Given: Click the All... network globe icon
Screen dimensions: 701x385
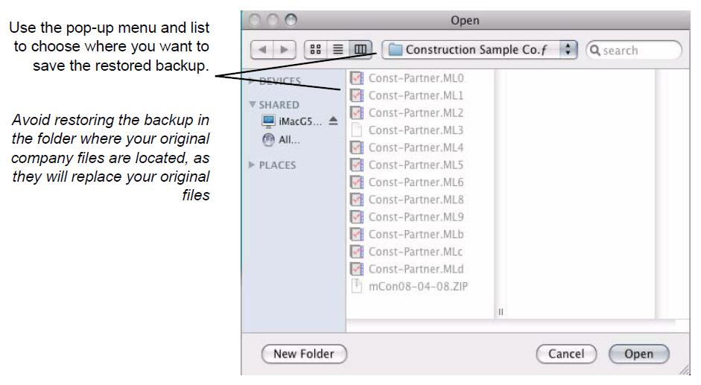Looking at the screenshot, I should (268, 139).
